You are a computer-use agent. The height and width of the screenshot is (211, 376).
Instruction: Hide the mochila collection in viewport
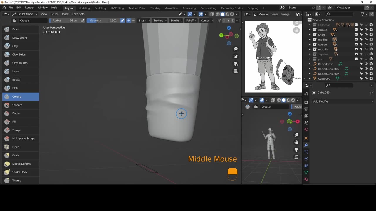point(366,49)
